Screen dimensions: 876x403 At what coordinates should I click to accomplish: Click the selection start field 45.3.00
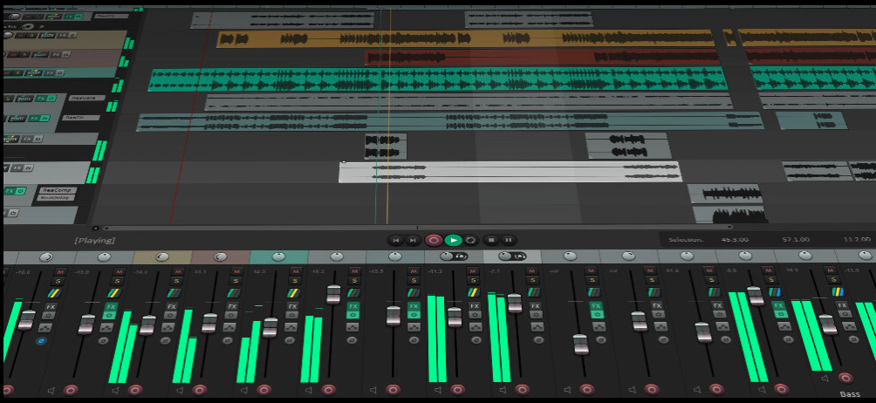tap(735, 240)
